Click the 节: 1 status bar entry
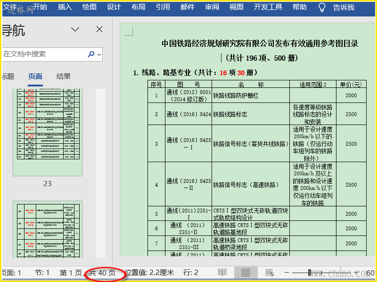Viewport: 377px width, 282px height. [x=42, y=273]
